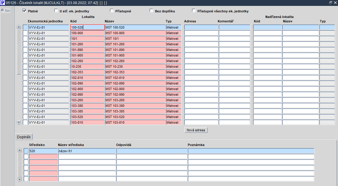Click the Adresa field of the first row
Screen dimensions: 338x186
[x=201, y=27]
